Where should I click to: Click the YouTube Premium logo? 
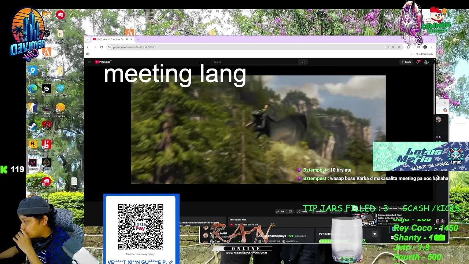pyautogui.click(x=103, y=62)
